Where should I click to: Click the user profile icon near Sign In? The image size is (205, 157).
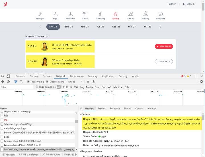(184, 4)
